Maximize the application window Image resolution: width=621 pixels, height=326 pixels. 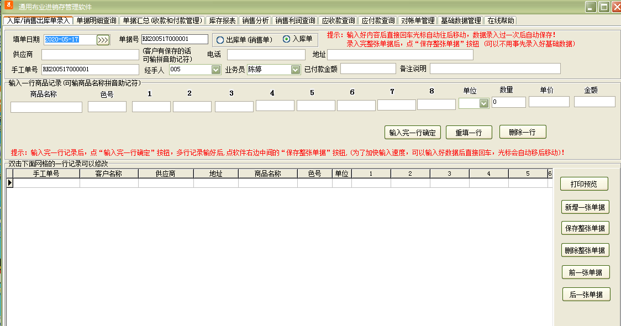tap(604, 7)
